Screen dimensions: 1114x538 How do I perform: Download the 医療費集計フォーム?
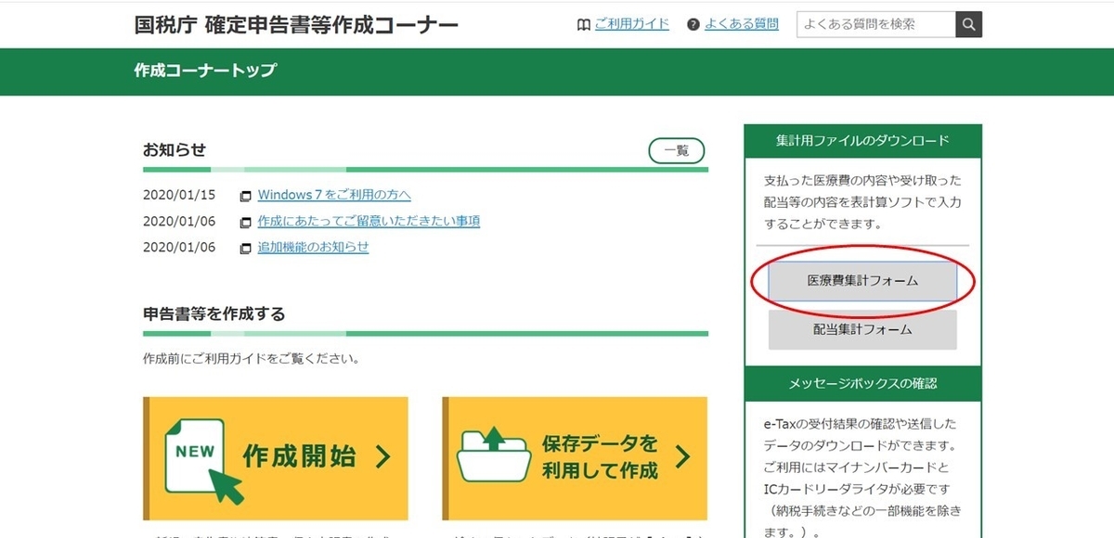862,280
